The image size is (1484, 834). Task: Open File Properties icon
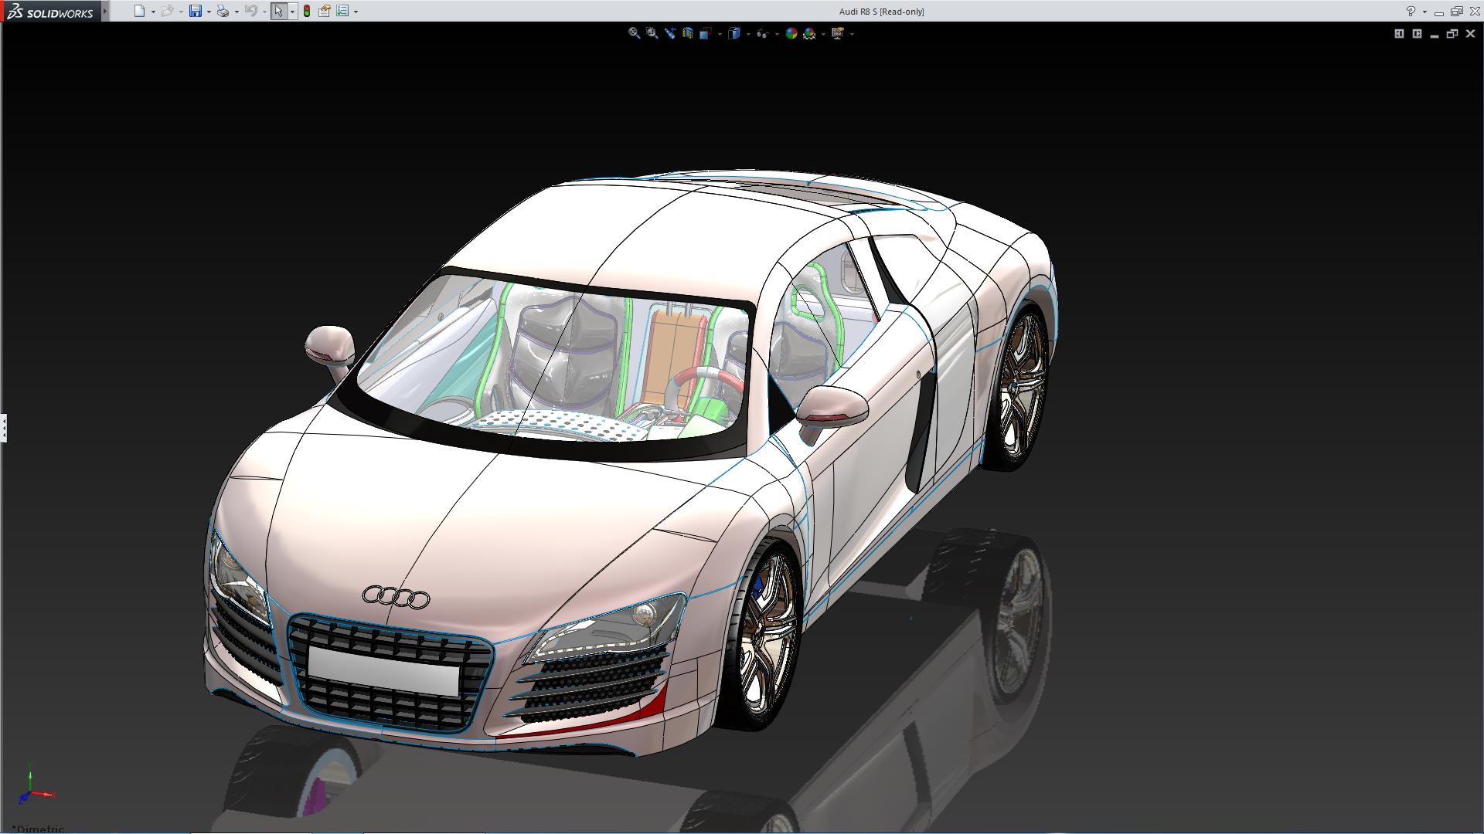(325, 11)
